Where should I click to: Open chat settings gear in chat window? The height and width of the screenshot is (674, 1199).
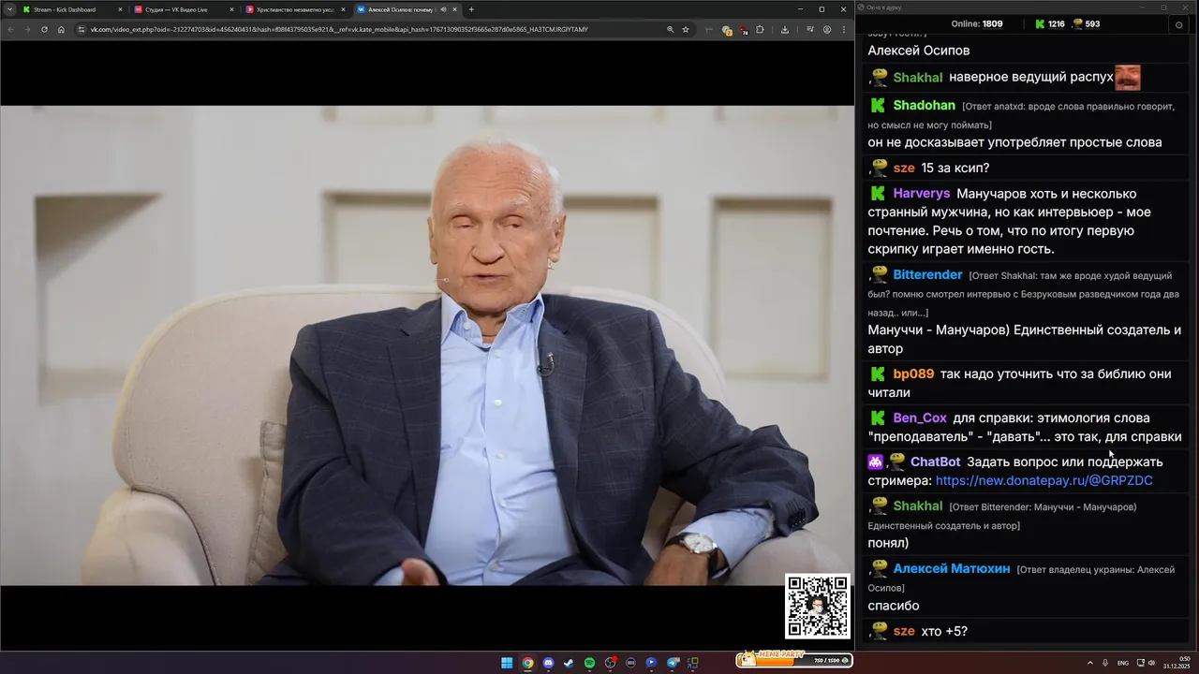(1178, 24)
